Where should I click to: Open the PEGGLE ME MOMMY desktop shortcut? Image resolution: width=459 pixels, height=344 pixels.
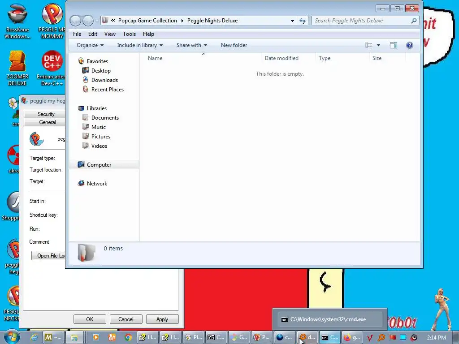52,21
